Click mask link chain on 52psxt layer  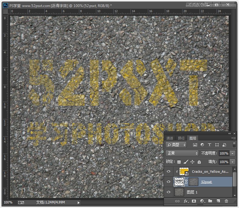click(x=186, y=182)
